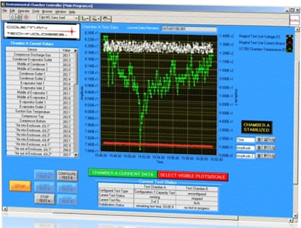The image size is (301, 228).
Task: Open the Window menu
Action: [61, 11]
